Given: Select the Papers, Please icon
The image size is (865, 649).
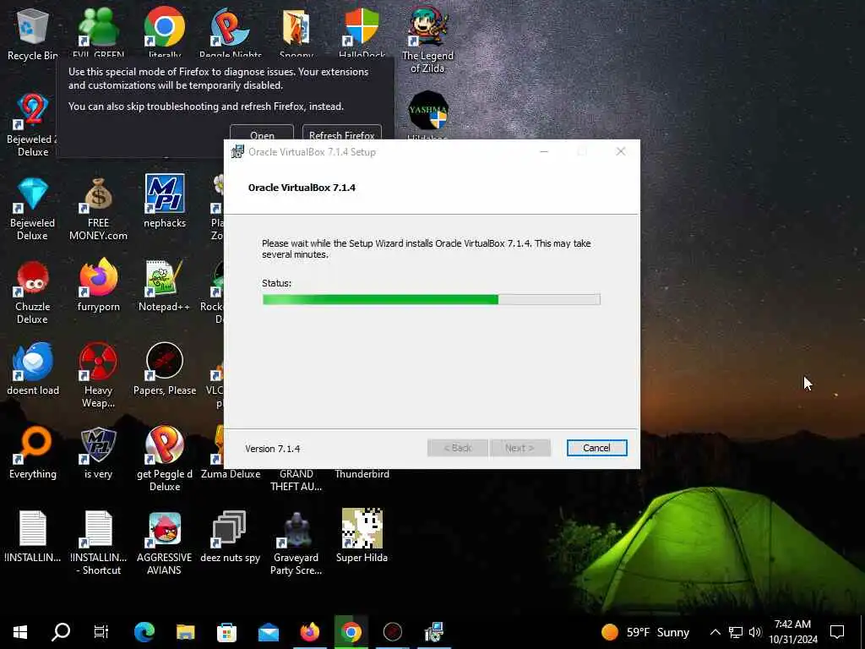Looking at the screenshot, I should 165,368.
